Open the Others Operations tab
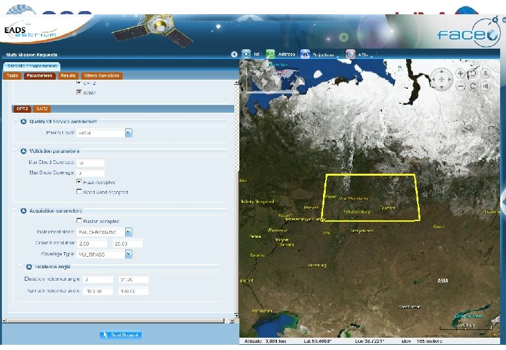The width and height of the screenshot is (506, 350). (x=102, y=76)
